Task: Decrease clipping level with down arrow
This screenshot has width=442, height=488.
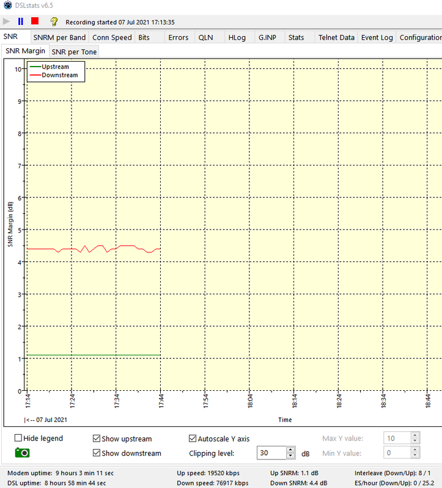Action: pos(291,456)
